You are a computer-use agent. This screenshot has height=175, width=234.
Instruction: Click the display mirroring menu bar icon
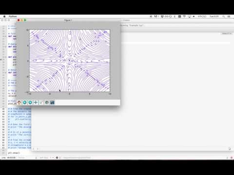[x=189, y=17]
